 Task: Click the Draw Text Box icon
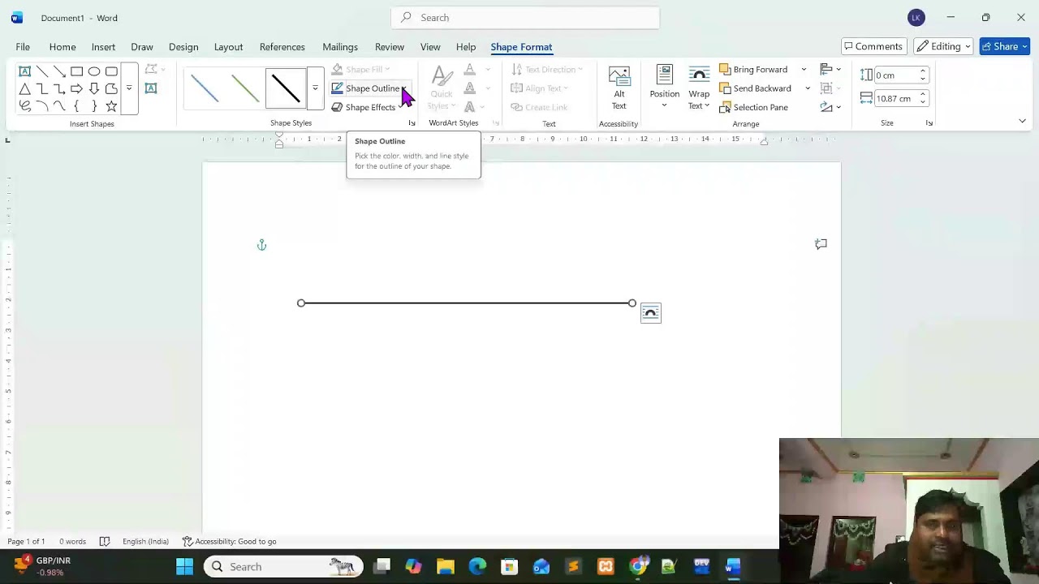(x=151, y=88)
